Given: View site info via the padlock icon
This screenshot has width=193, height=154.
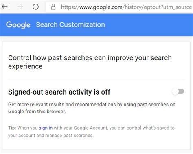Looking at the screenshot, I should [x=53, y=7].
